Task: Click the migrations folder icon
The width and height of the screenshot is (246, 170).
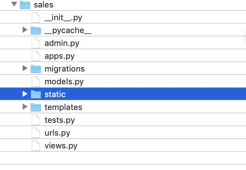Action: point(36,69)
